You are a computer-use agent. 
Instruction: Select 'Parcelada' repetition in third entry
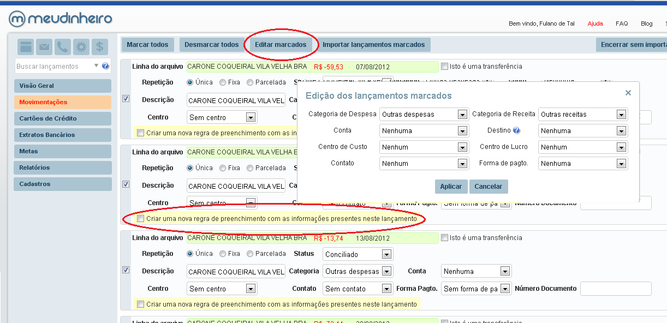click(x=250, y=254)
